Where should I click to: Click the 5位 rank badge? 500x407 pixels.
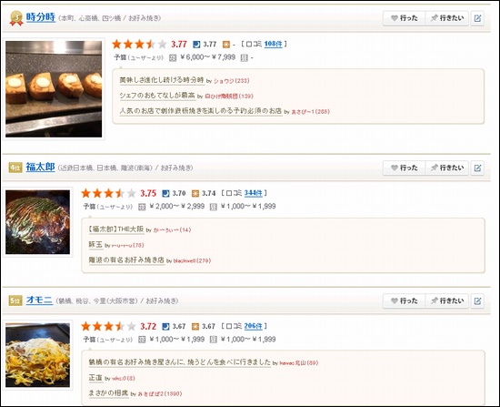coord(15,300)
